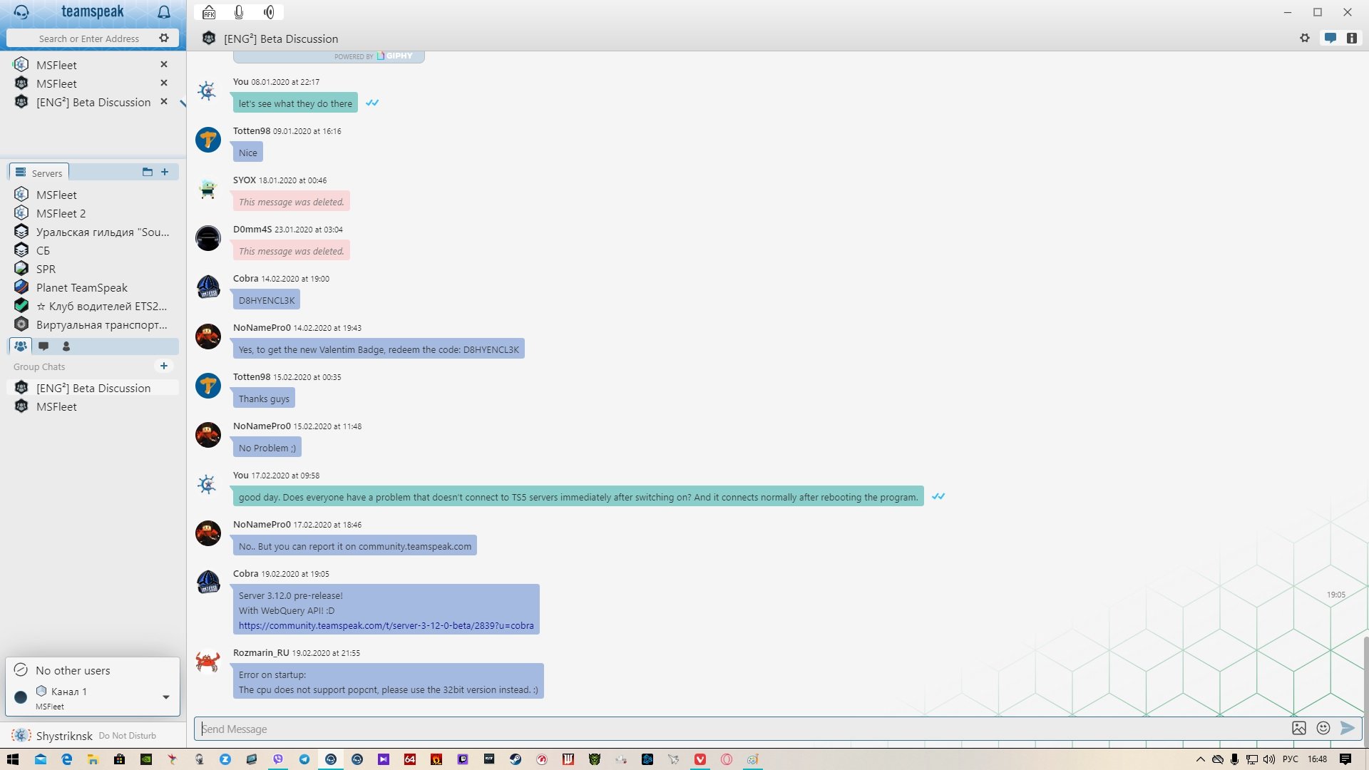Viewport: 1369px width, 770px height.
Task: Show hidden system tray icons chevron
Action: 1200,759
